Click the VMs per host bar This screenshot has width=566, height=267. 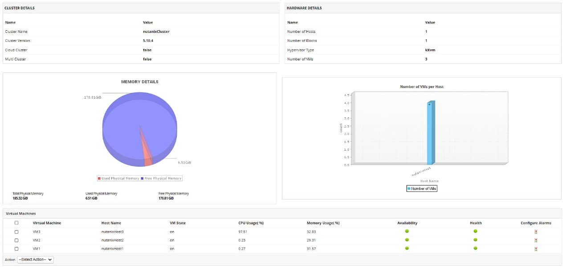[x=430, y=133]
